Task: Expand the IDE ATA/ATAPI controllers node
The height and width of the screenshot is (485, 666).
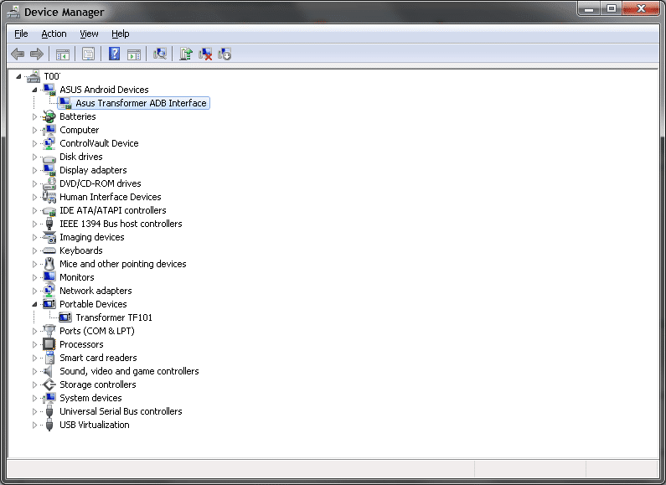Action: tap(34, 210)
